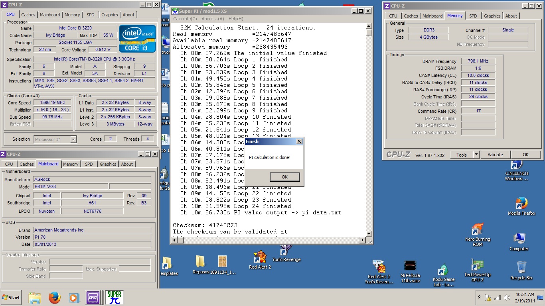545x306 pixels.
Task: Open the Tools dropdown arrow in CPU-Z
Action: tap(476, 155)
